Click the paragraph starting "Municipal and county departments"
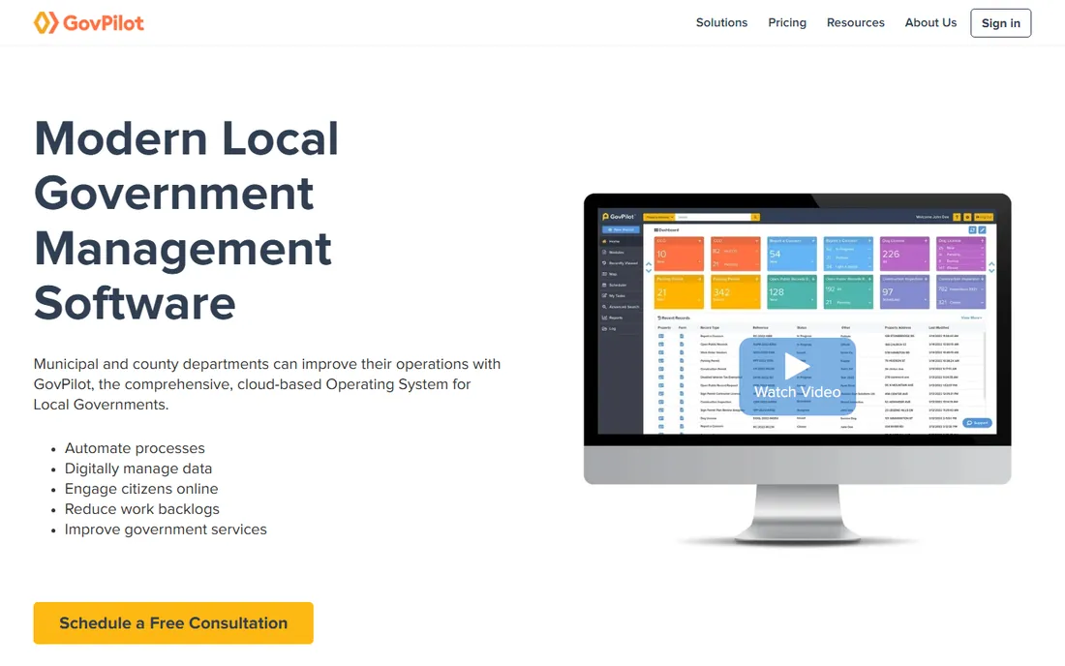Viewport: 1065px width, 666px height. point(267,384)
